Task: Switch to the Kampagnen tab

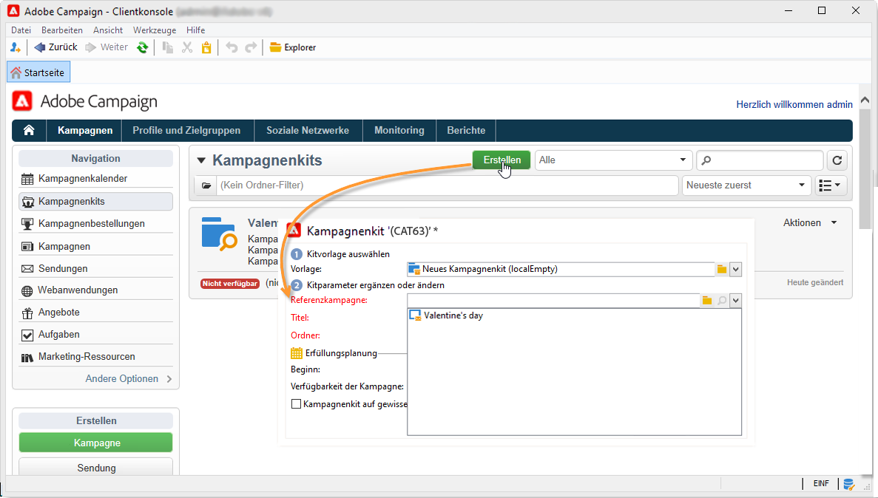Action: [85, 130]
